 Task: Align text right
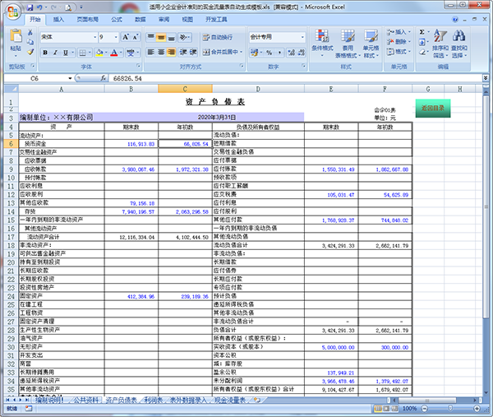pyautogui.click(x=171, y=52)
